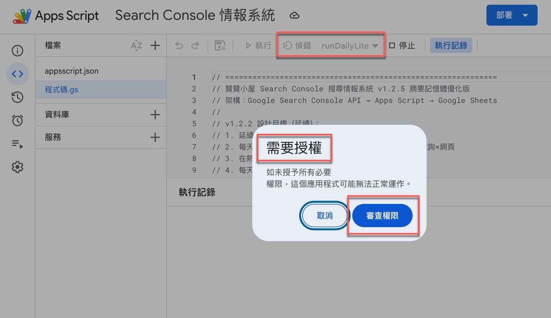Open the runDailyLite function dropdown

350,46
